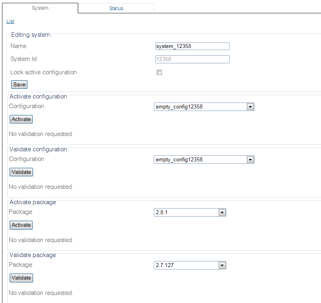The width and height of the screenshot is (321, 303).
Task: Expand the Validate package dropdown showing 2.7.127
Action: point(190,265)
